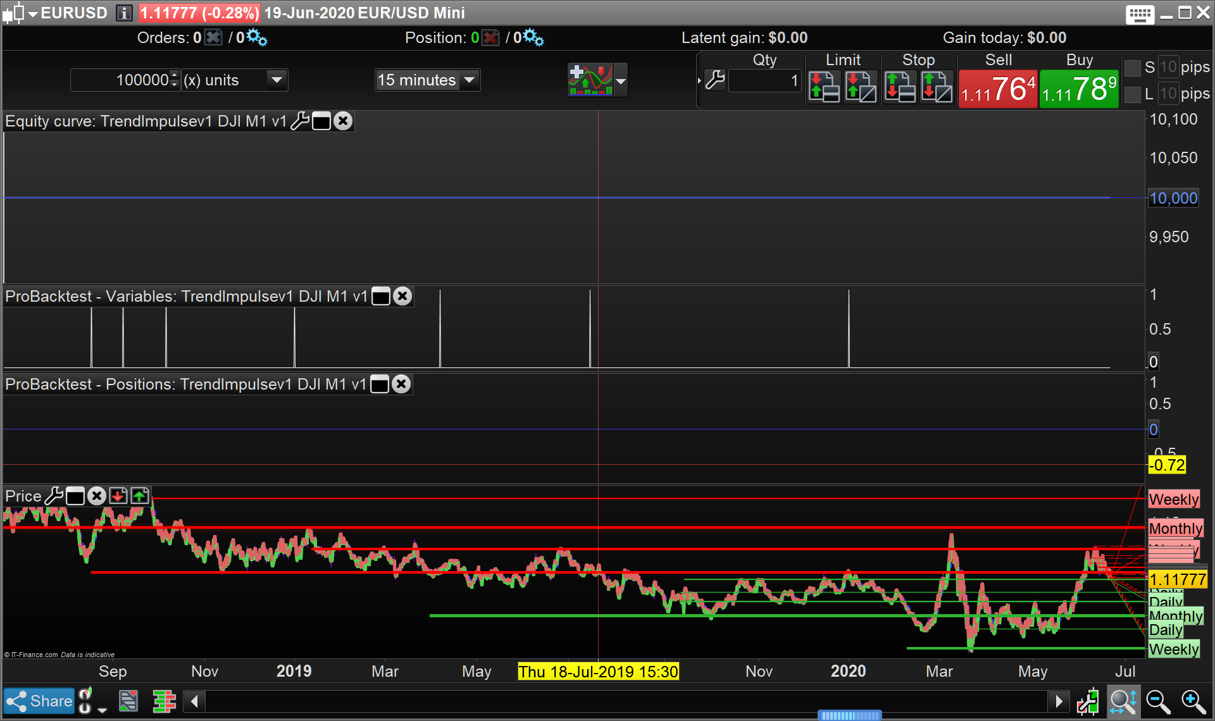Maximize the ProBacktest Positions panel

click(380, 384)
